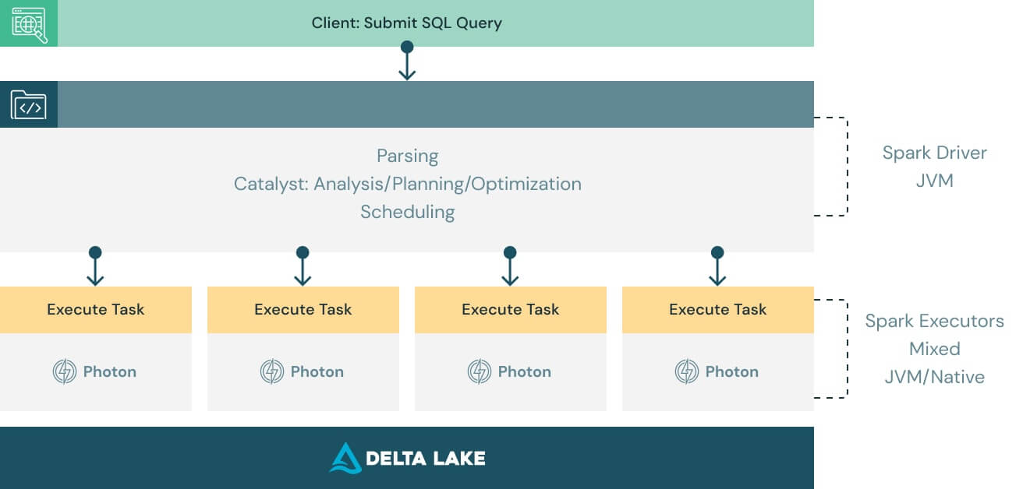
Task: Click the Photon icon in the leftmost executor
Action: pyautogui.click(x=65, y=371)
